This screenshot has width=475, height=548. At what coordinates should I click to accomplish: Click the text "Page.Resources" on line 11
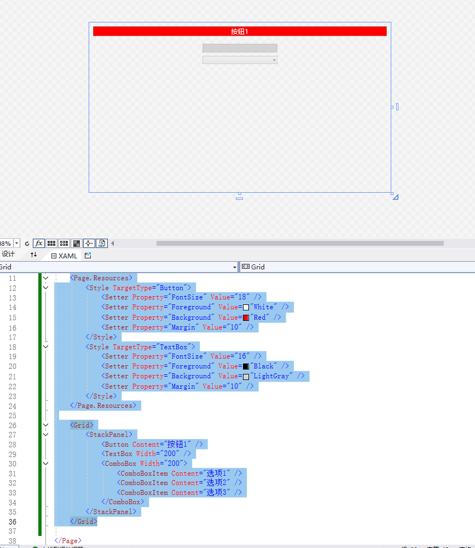pos(101,278)
